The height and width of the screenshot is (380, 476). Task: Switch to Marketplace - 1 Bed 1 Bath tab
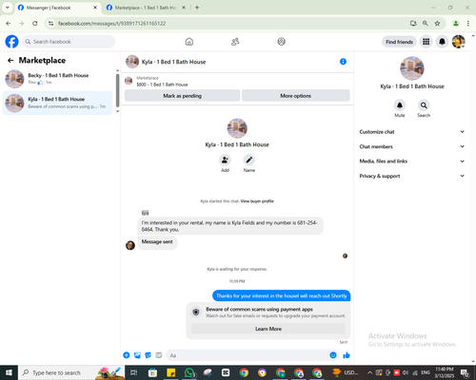146,8
